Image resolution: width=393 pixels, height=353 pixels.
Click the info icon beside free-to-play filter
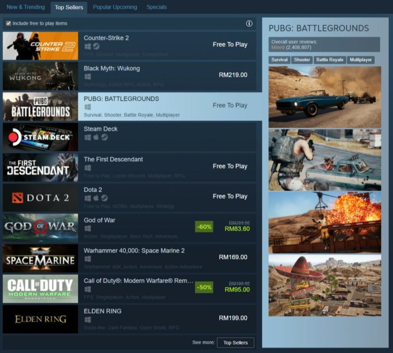(249, 23)
